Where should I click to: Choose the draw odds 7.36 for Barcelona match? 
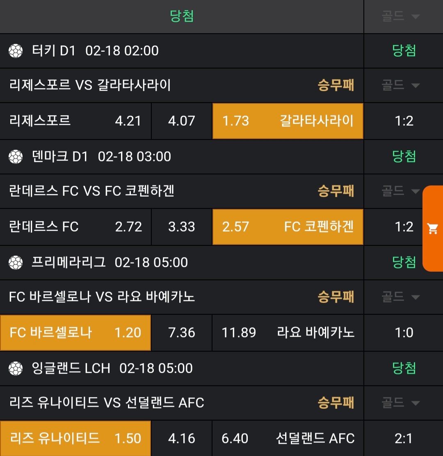tap(182, 332)
